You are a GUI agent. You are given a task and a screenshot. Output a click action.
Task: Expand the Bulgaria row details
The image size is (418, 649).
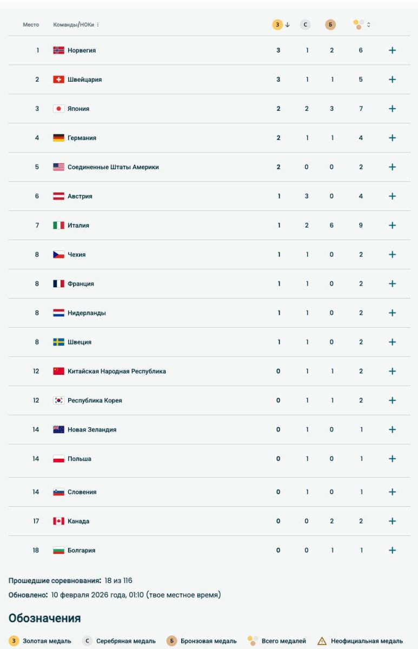[393, 551]
